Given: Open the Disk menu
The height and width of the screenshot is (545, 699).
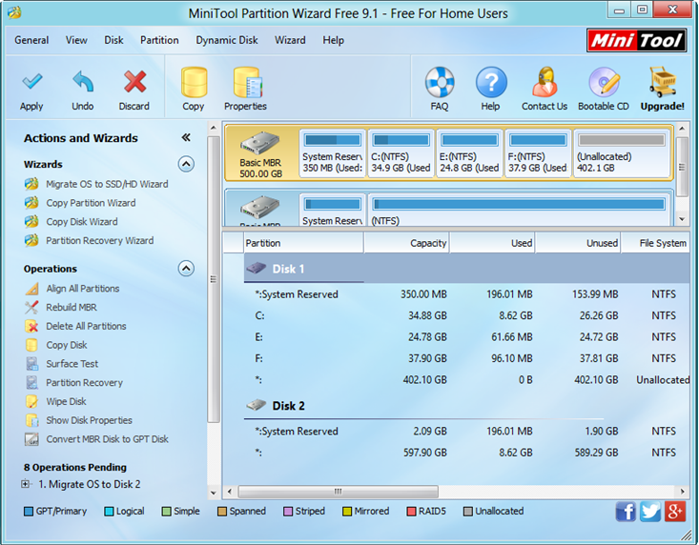Looking at the screenshot, I should pos(114,40).
